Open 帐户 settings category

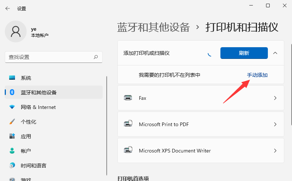[x=54, y=151]
